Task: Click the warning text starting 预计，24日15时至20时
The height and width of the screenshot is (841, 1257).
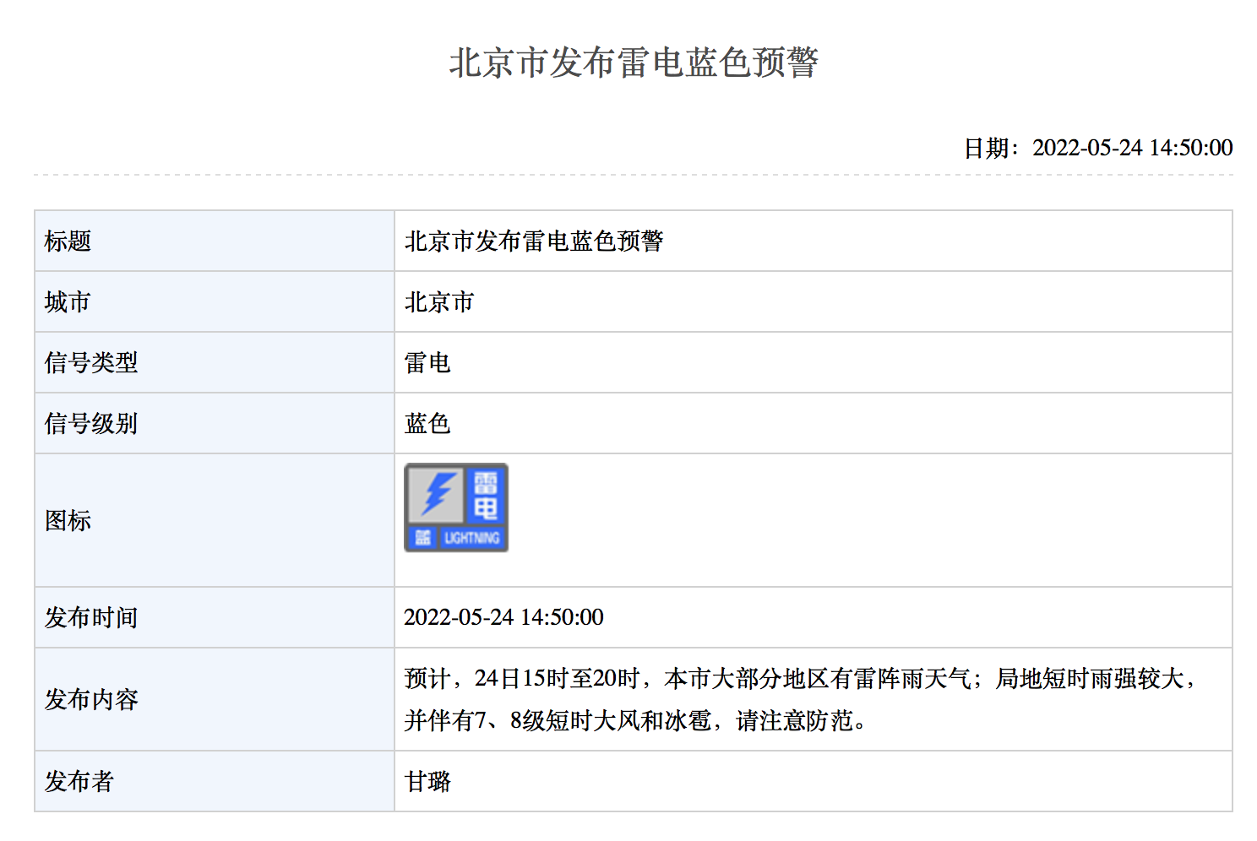Action: click(801, 699)
